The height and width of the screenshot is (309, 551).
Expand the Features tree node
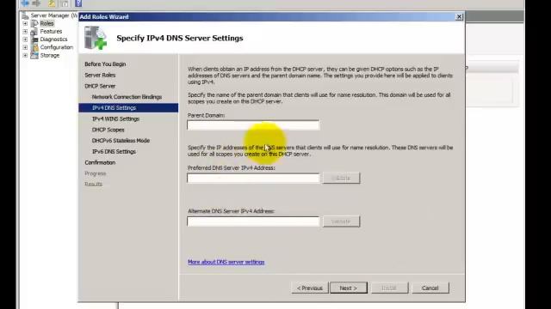25,32
